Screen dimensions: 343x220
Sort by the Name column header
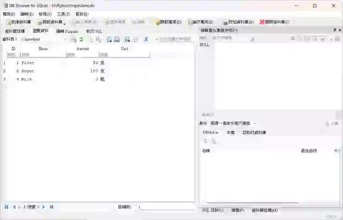point(43,49)
